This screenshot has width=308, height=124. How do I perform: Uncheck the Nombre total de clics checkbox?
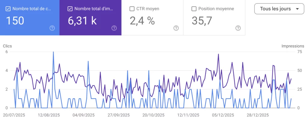click(8, 9)
